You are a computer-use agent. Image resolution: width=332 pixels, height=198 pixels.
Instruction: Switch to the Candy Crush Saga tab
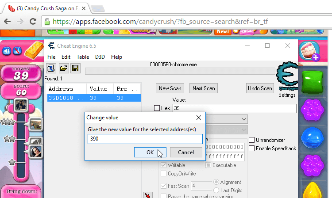pyautogui.click(x=46, y=8)
